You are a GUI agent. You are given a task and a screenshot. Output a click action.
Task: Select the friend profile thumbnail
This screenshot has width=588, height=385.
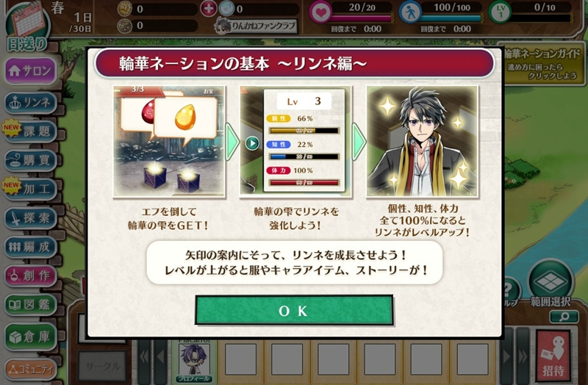point(193,361)
